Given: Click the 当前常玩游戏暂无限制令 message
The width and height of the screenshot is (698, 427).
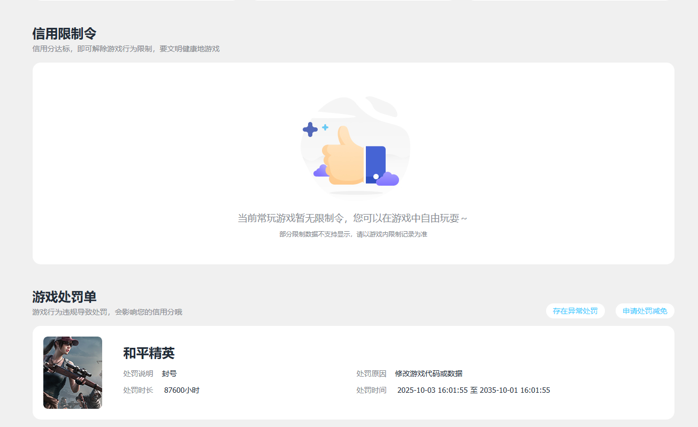Looking at the screenshot, I should coord(352,218).
